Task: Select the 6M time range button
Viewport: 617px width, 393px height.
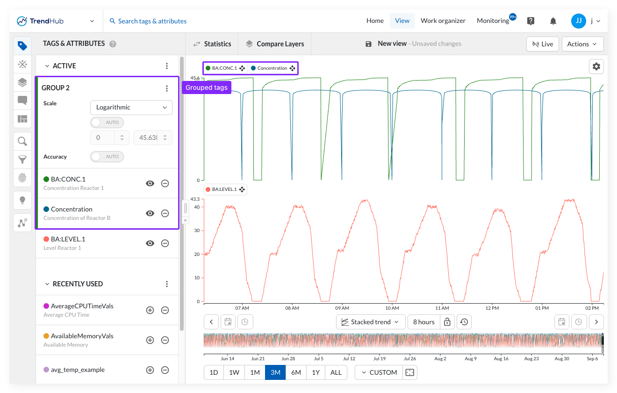Action: point(295,372)
